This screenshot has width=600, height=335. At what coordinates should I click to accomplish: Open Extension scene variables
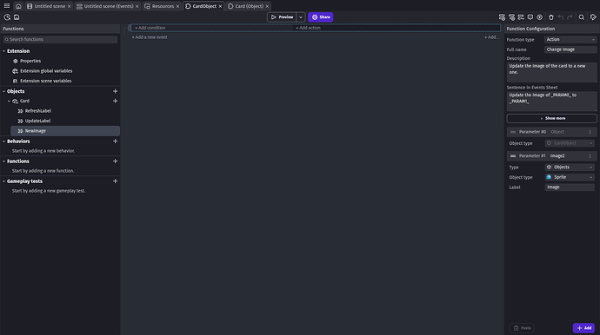coord(45,81)
